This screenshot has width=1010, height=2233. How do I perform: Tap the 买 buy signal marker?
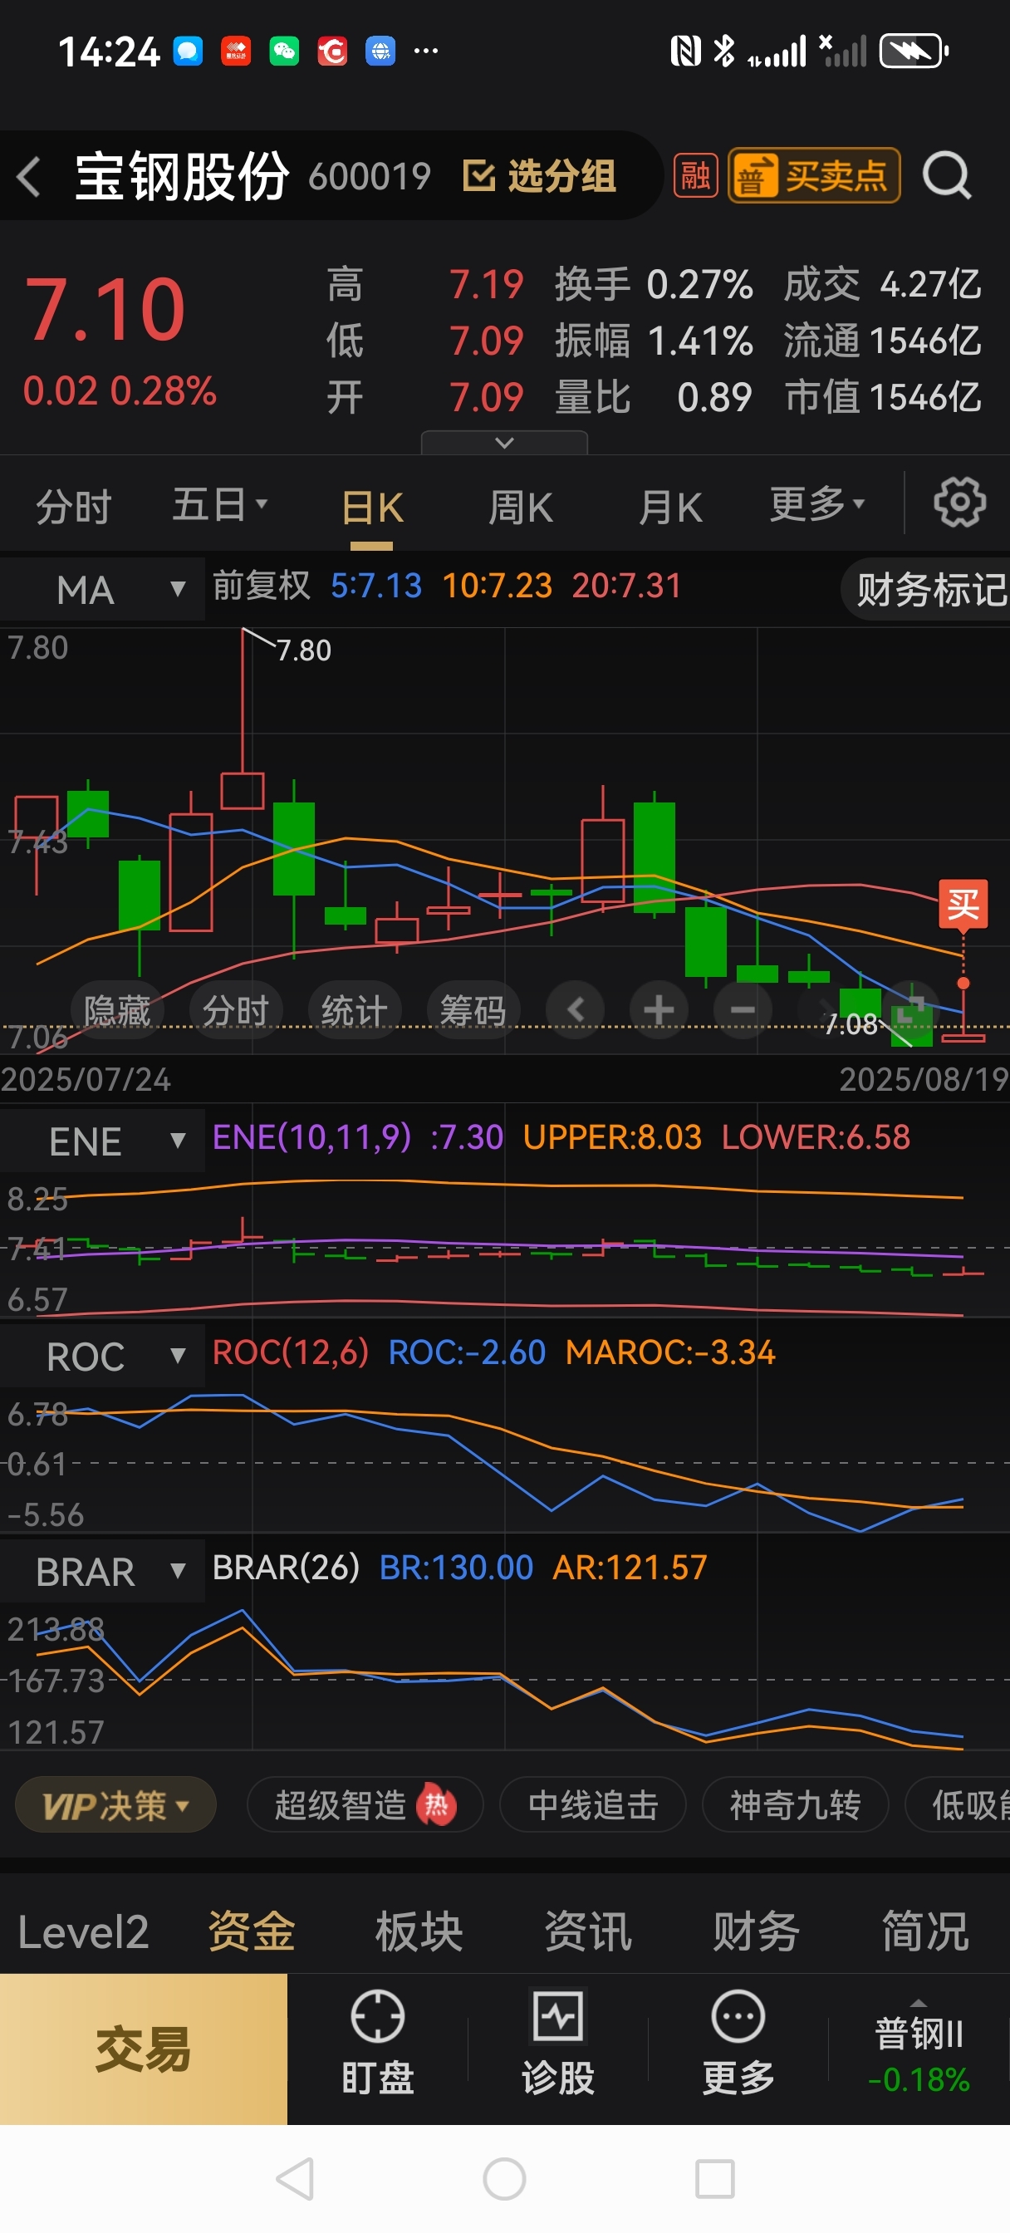(x=963, y=904)
